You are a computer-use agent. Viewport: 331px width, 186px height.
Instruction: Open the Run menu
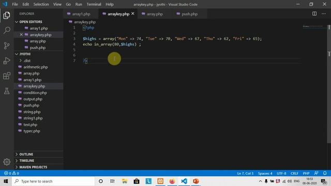pyautogui.click(x=79, y=4)
